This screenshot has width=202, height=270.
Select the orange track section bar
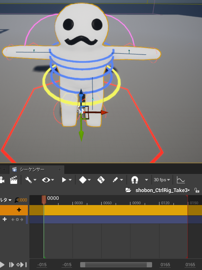(116, 210)
